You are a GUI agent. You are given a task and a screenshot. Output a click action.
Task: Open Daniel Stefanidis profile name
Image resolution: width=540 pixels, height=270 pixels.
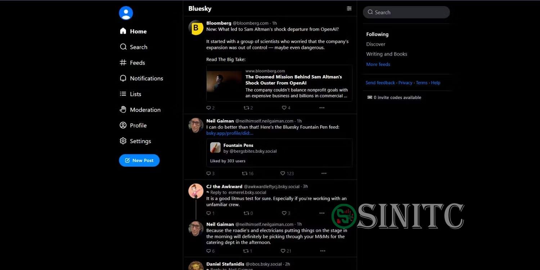pos(225,264)
